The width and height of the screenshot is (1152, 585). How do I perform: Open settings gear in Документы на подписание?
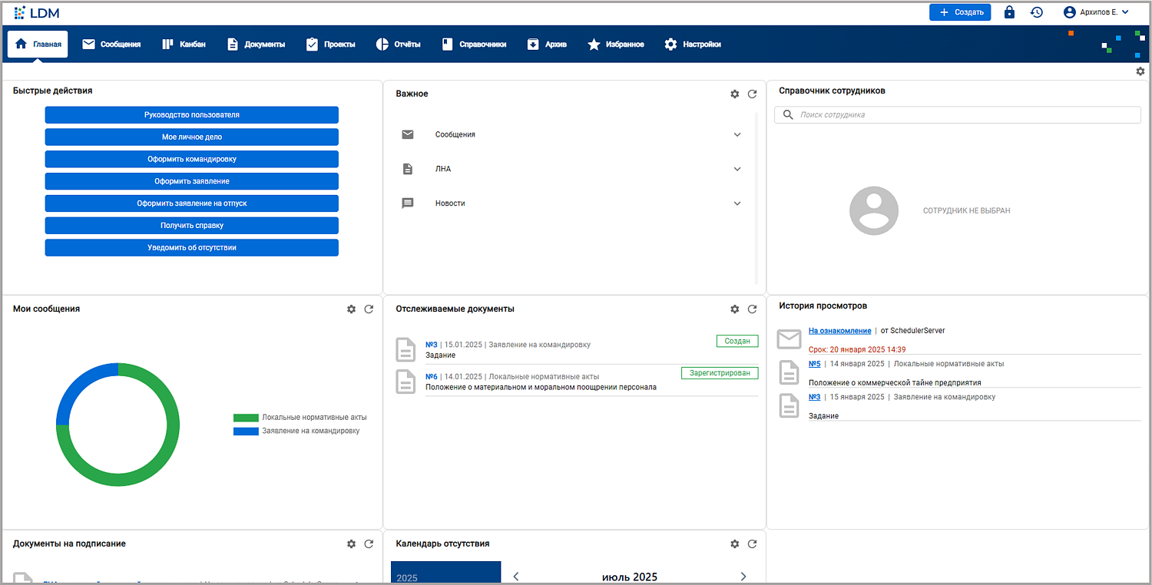(351, 544)
